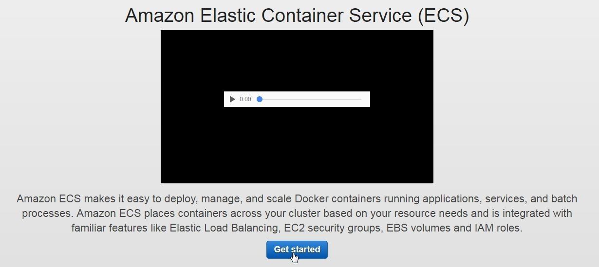This screenshot has width=599, height=267.
Task: Jump to the middle of the video progress bar
Action: coord(310,99)
